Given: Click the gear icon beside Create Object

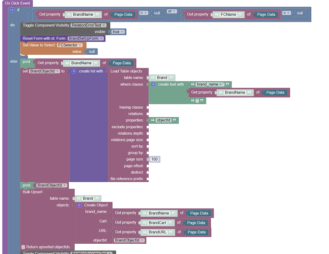Looking at the screenshot, I should pyautogui.click(x=79, y=205).
